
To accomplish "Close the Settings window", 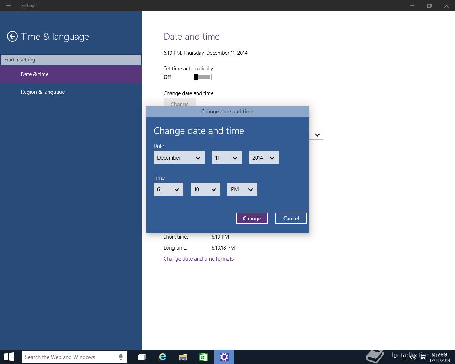I will 446,6.
